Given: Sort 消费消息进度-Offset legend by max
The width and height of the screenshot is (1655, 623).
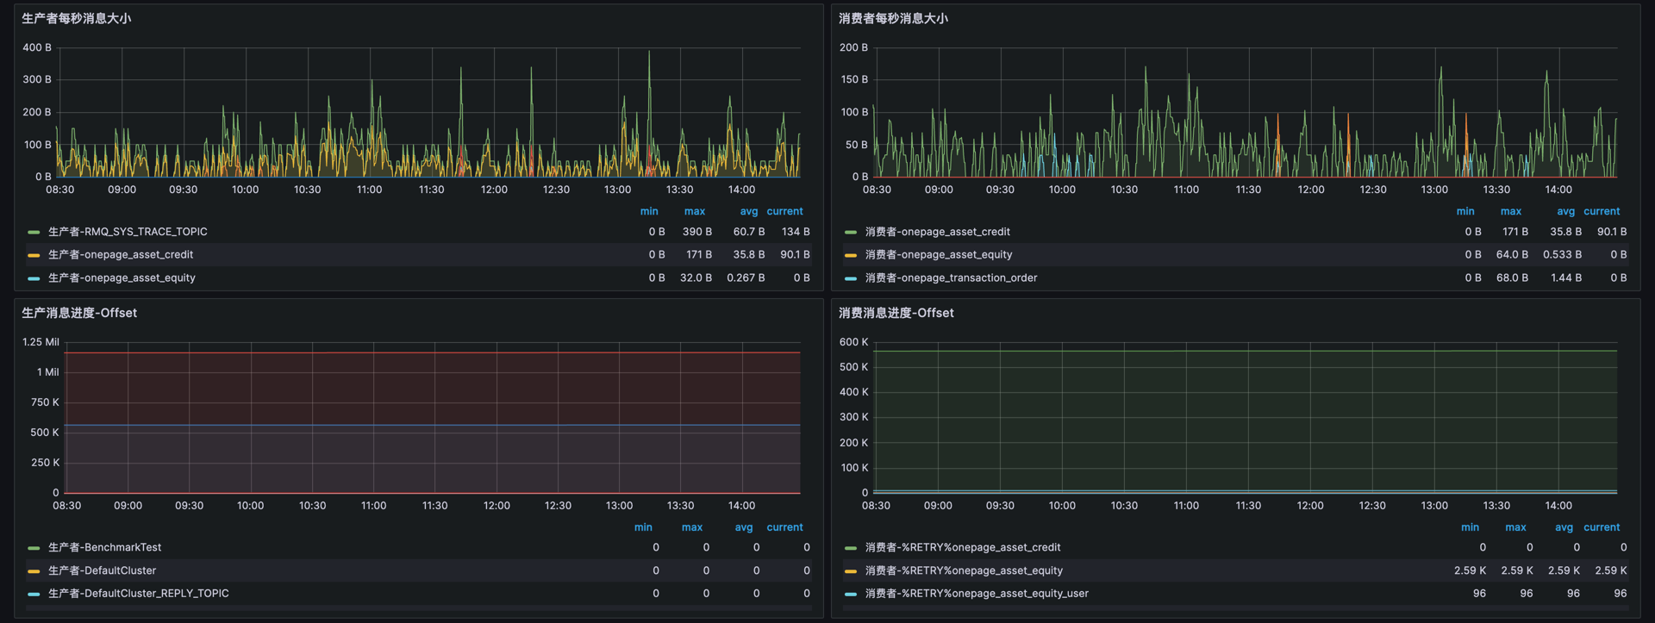Looking at the screenshot, I should coord(1516,527).
